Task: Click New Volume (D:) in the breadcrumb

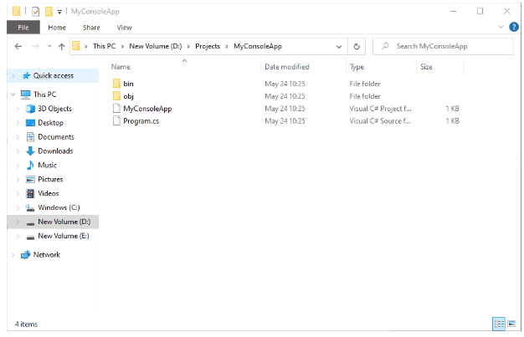Action: tap(156, 46)
